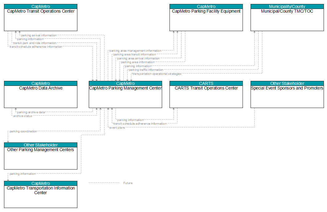This screenshot has height=212, width=327.
Task: Click the 'parking area information' flow label
Action: [x=138, y=62]
